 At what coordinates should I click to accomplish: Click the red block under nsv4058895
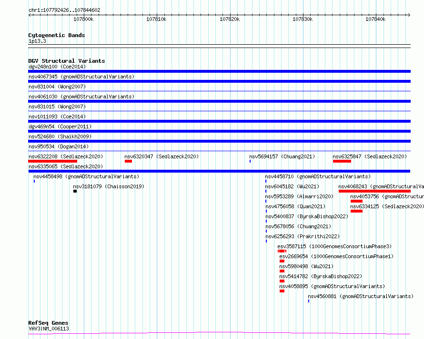tap(282, 291)
